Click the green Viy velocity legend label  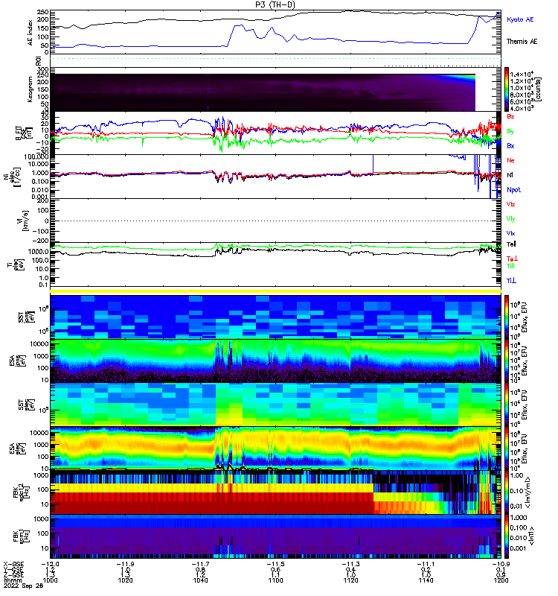click(510, 219)
